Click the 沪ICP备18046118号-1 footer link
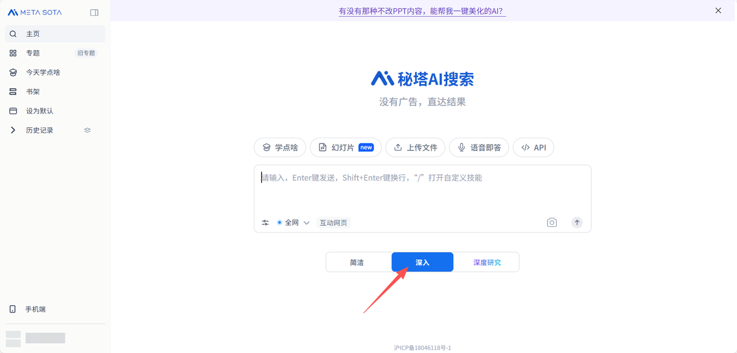 pos(423,348)
